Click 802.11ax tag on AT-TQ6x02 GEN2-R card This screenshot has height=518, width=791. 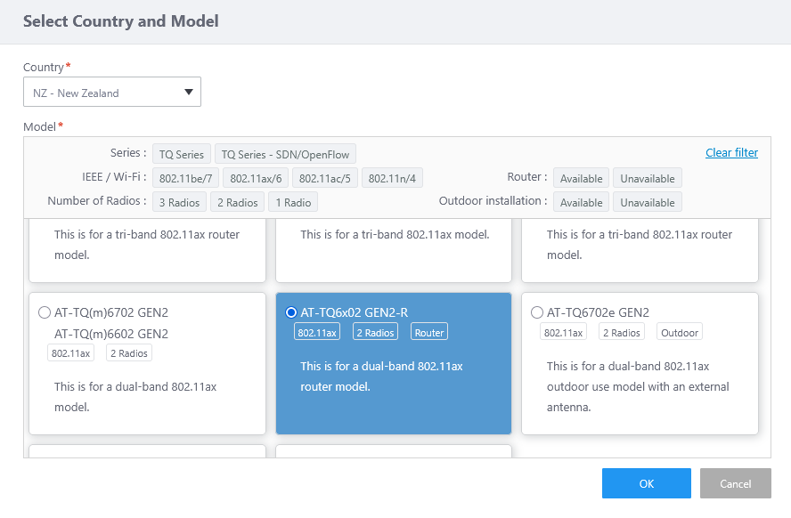coord(317,333)
